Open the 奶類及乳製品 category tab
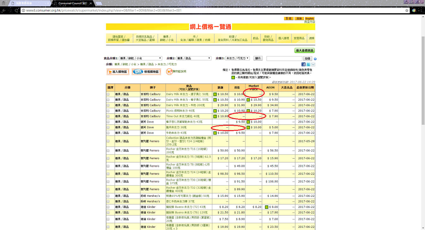This screenshot has width=425, height=230. pyautogui.click(x=145, y=38)
